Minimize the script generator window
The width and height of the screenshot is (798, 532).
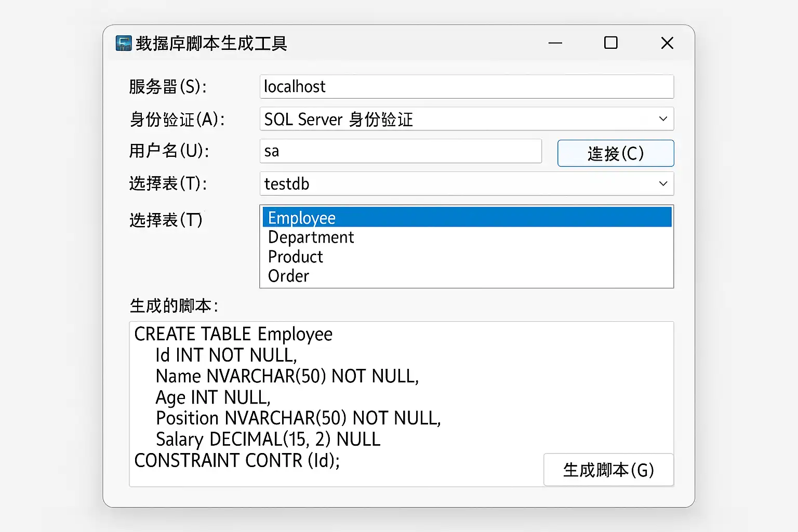pos(555,43)
